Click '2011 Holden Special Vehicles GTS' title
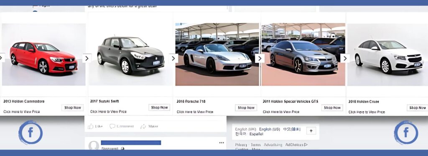This screenshot has height=156, width=428. [x=290, y=101]
